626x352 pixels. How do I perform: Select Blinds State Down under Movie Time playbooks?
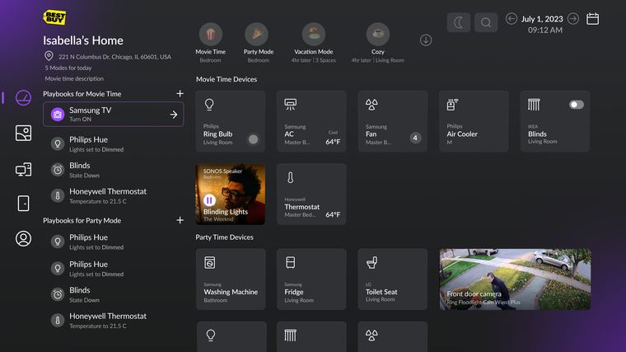(114, 170)
